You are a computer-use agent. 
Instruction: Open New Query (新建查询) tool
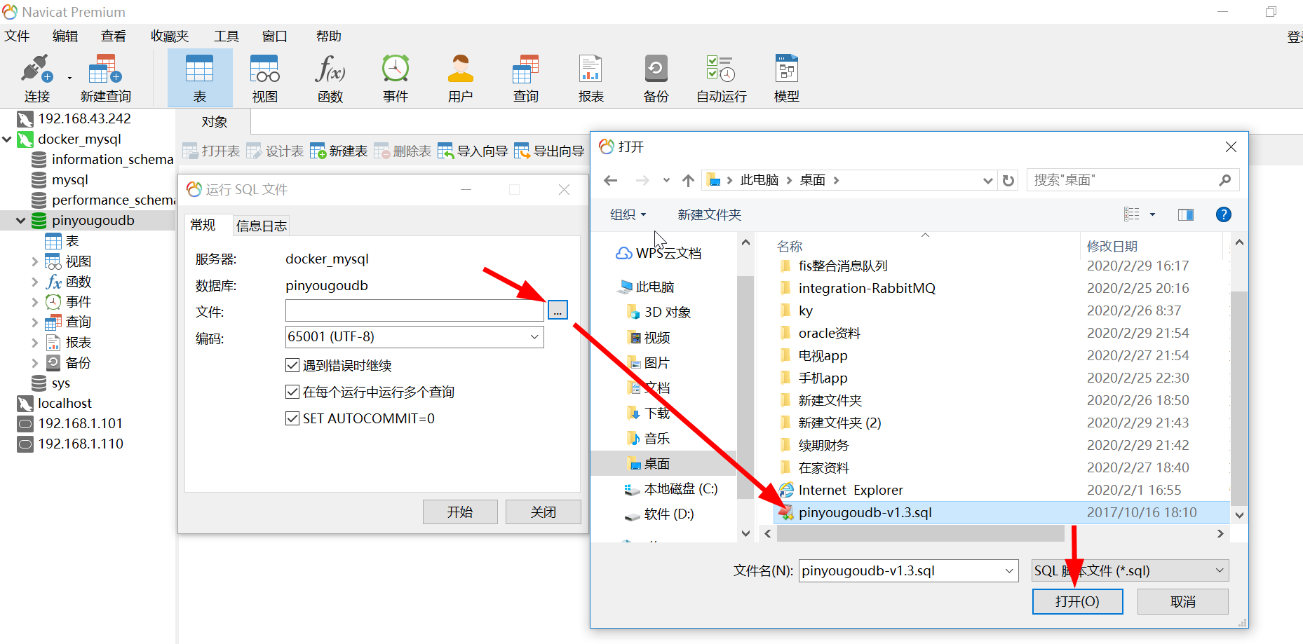(105, 78)
